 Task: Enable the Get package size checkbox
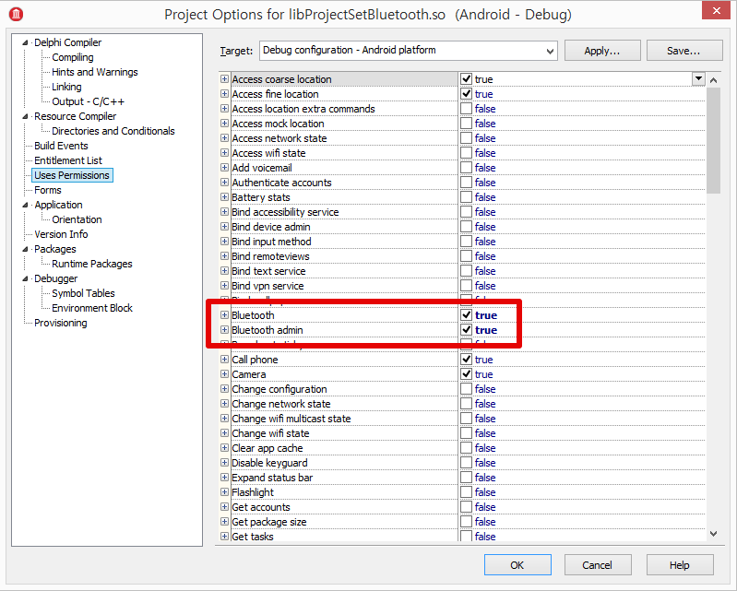pos(466,522)
